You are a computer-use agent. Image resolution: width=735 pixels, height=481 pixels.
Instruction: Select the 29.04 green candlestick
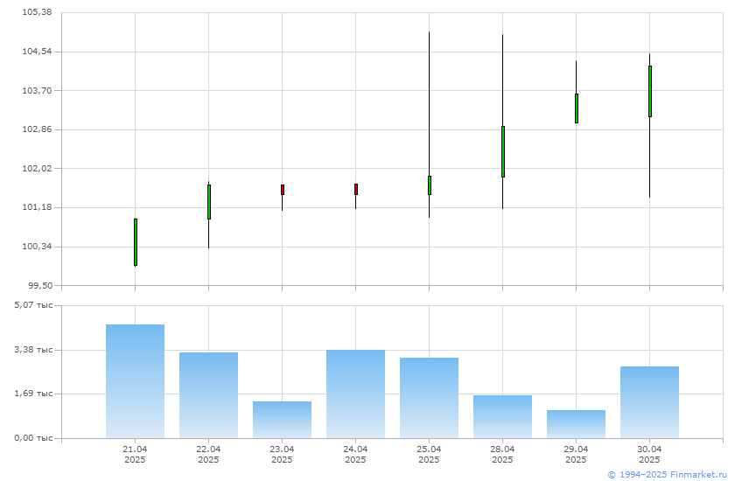click(x=577, y=108)
